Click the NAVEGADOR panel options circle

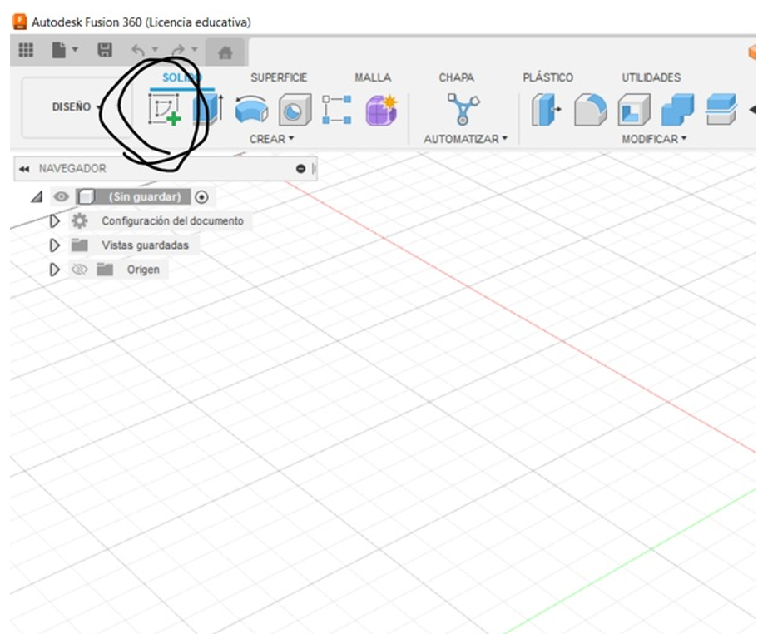click(300, 169)
